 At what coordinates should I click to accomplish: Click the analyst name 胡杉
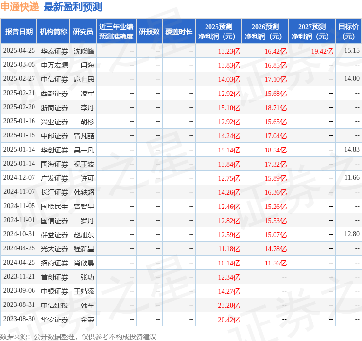click(x=87, y=121)
